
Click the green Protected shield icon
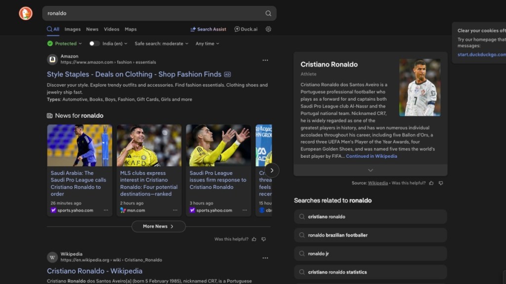tap(50, 43)
